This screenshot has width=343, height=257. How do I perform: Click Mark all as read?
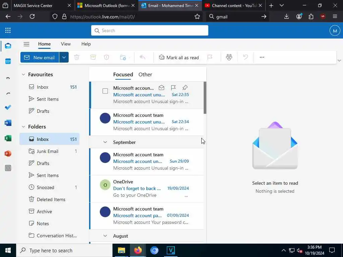(x=179, y=58)
